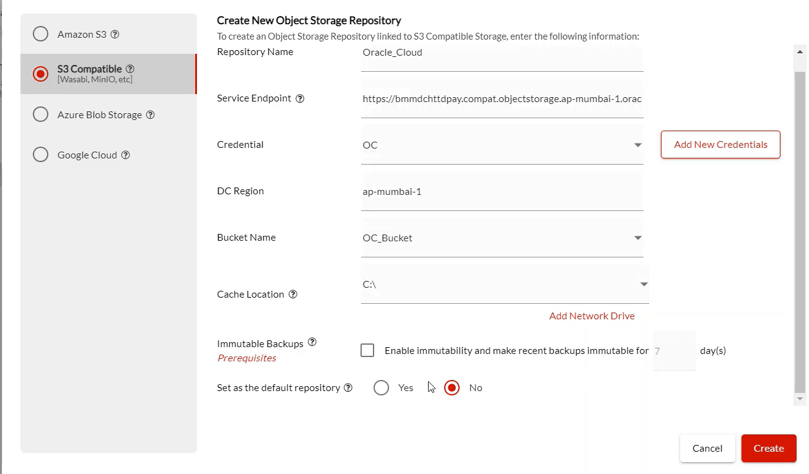Click the Create button
The height and width of the screenshot is (474, 809).
[x=769, y=449]
